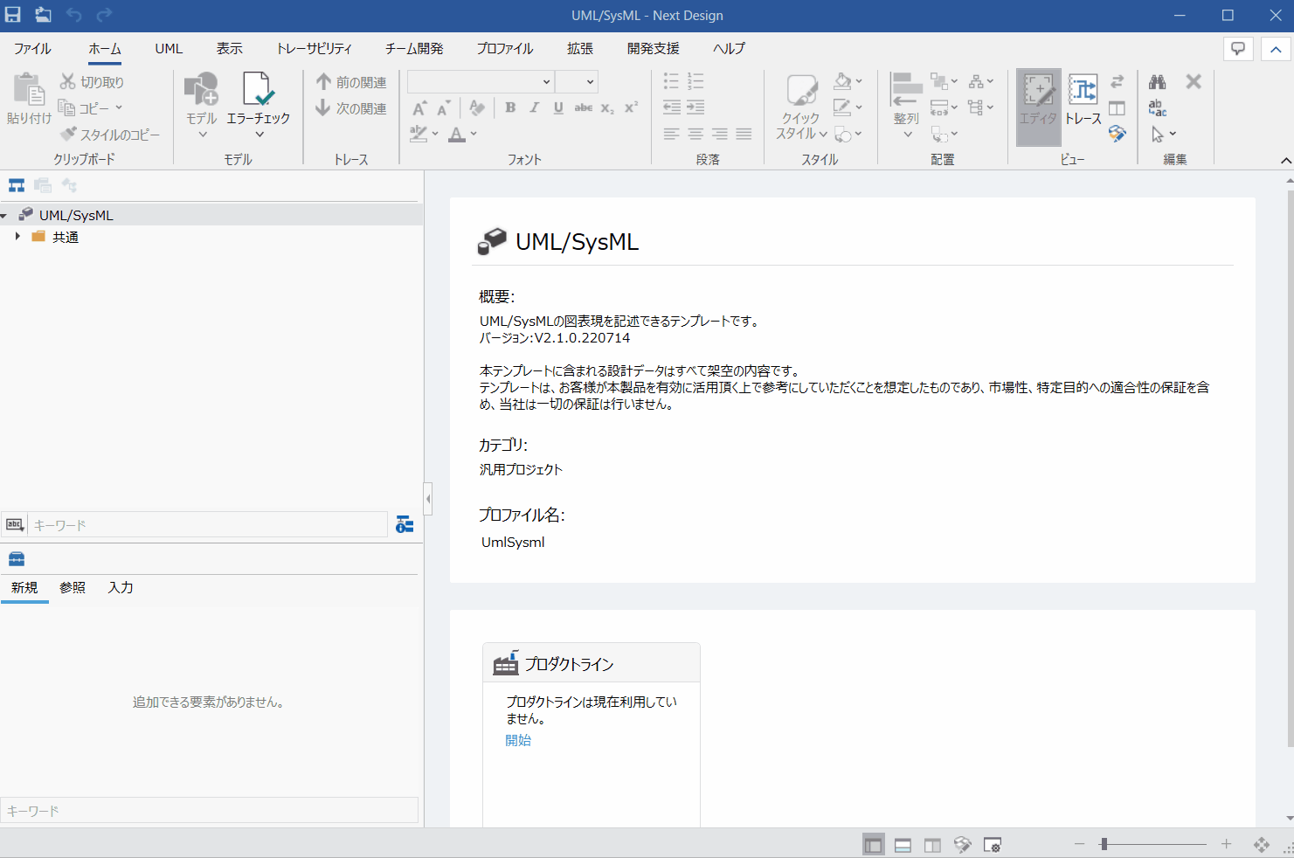
Task: Open the ファイル menu
Action: coord(32,49)
